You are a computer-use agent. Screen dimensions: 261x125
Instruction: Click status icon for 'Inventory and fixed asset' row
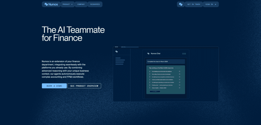pyautogui.click(x=180, y=80)
